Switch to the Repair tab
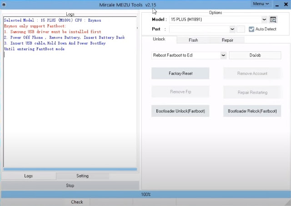Viewport: 291px width, 206px height. click(227, 40)
